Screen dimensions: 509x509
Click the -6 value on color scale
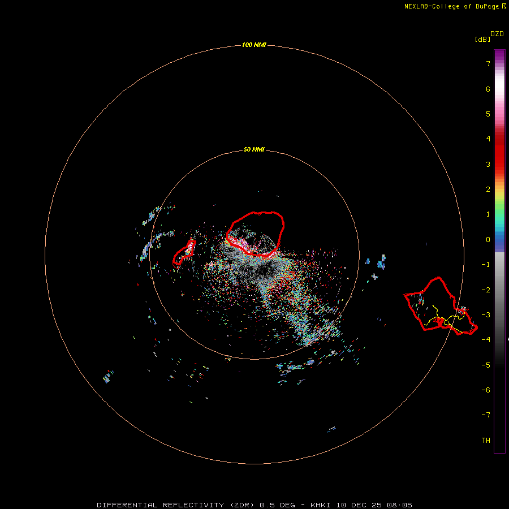(x=486, y=390)
